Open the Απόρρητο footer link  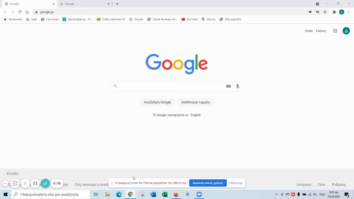click(x=304, y=185)
